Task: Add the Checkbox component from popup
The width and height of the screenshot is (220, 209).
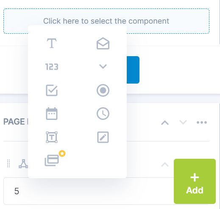Action: [x=52, y=90]
